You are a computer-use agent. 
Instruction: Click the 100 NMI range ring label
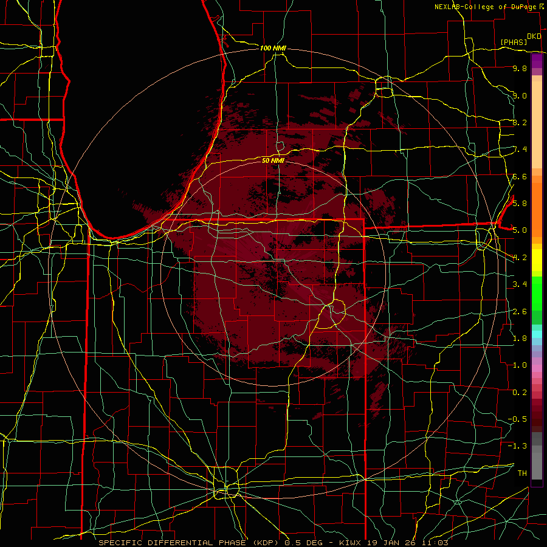point(273,48)
